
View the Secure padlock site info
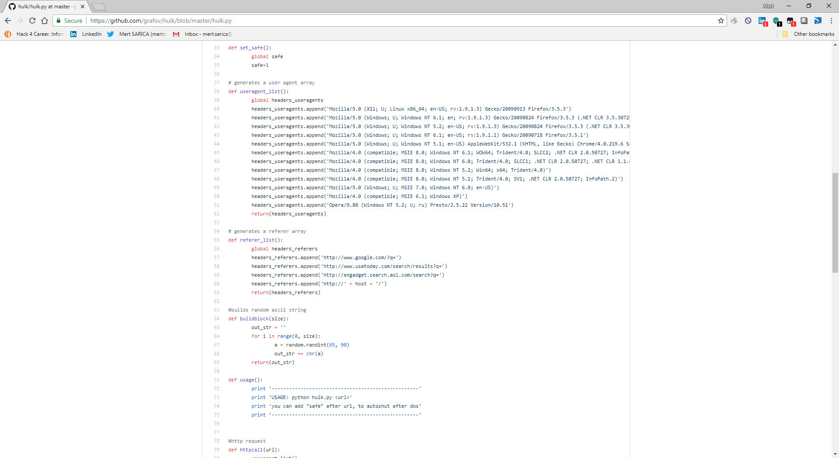[69, 21]
